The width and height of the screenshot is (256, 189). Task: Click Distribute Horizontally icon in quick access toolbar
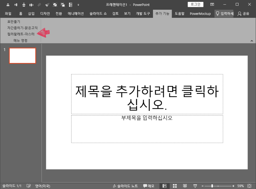pos(31,5)
